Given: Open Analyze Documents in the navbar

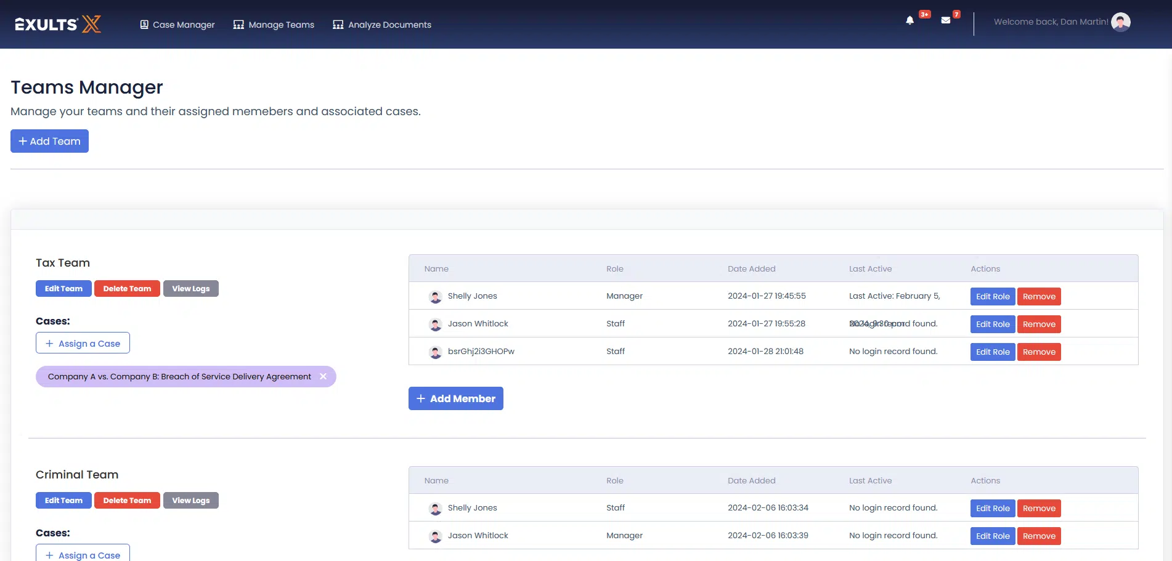Looking at the screenshot, I should (382, 25).
